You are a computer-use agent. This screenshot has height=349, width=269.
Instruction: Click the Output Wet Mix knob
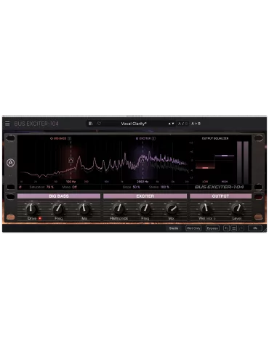click(x=205, y=209)
